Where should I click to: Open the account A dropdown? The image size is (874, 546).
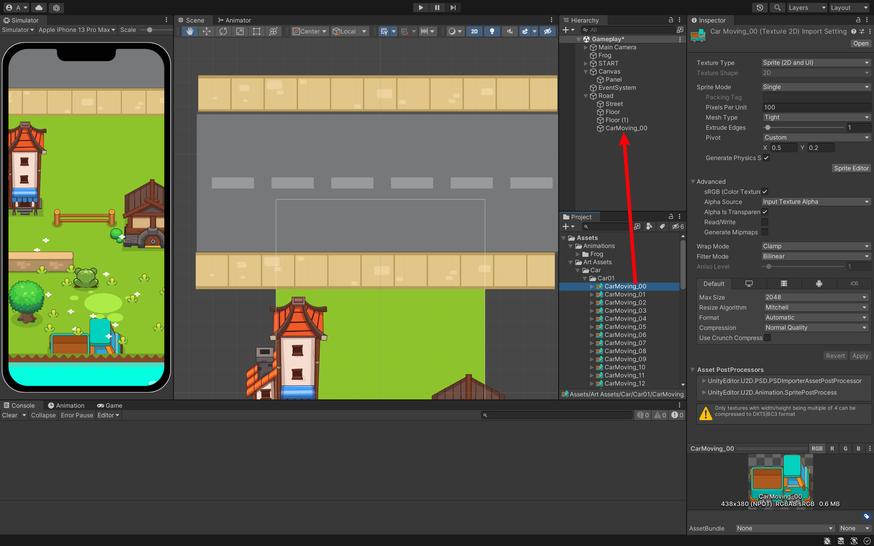(17, 8)
